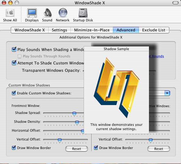Click the yellow minimize window button
181x164 pixels.
pyautogui.click(x=10, y=3)
